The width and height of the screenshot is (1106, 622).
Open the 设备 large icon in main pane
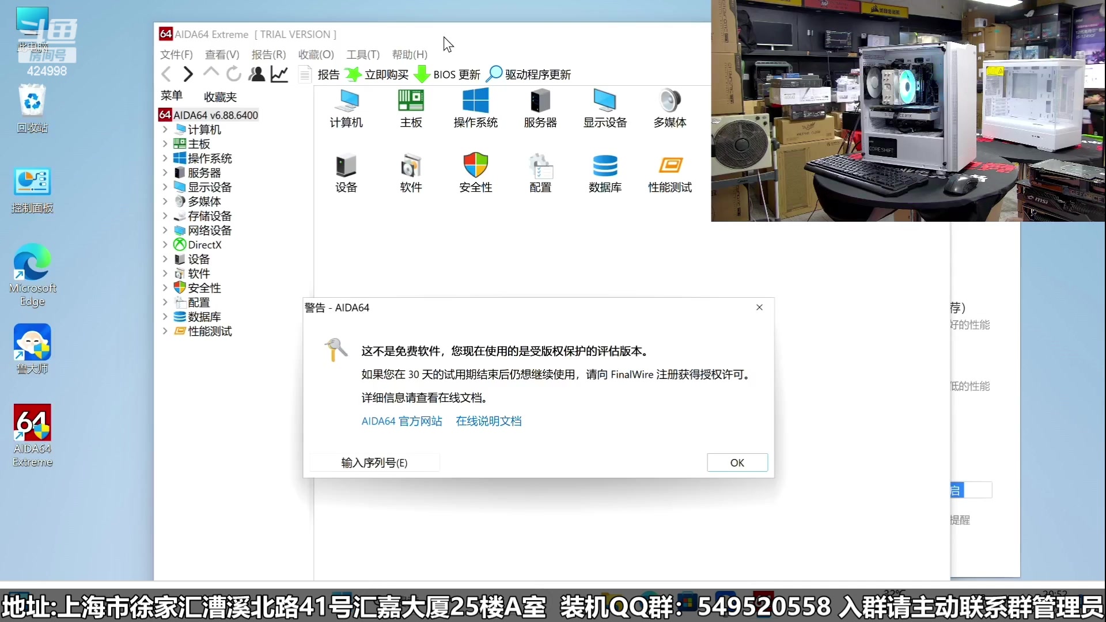(x=346, y=173)
